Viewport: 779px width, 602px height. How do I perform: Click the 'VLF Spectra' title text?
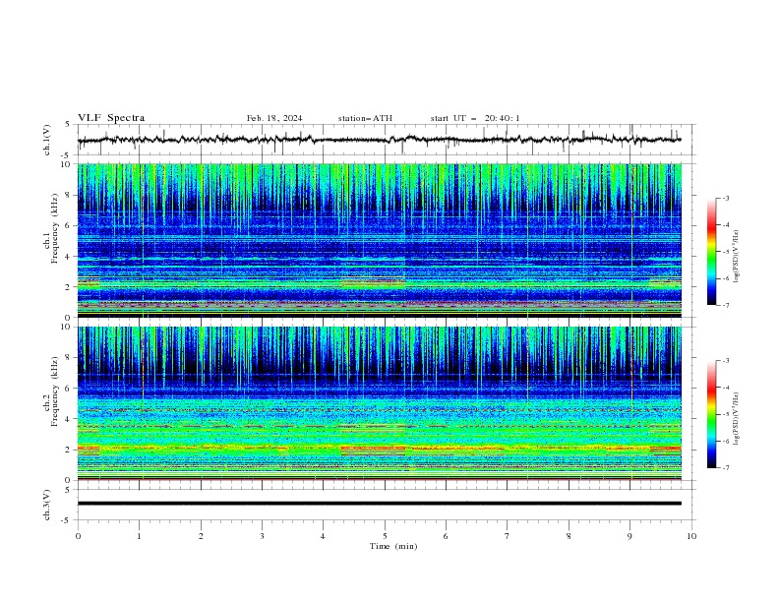coord(111,118)
